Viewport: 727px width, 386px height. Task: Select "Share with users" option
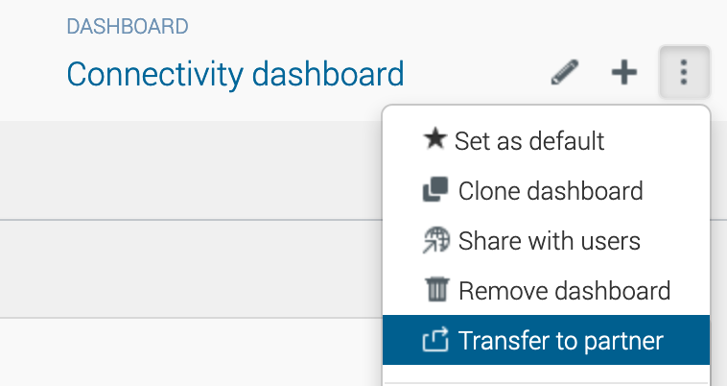(549, 241)
